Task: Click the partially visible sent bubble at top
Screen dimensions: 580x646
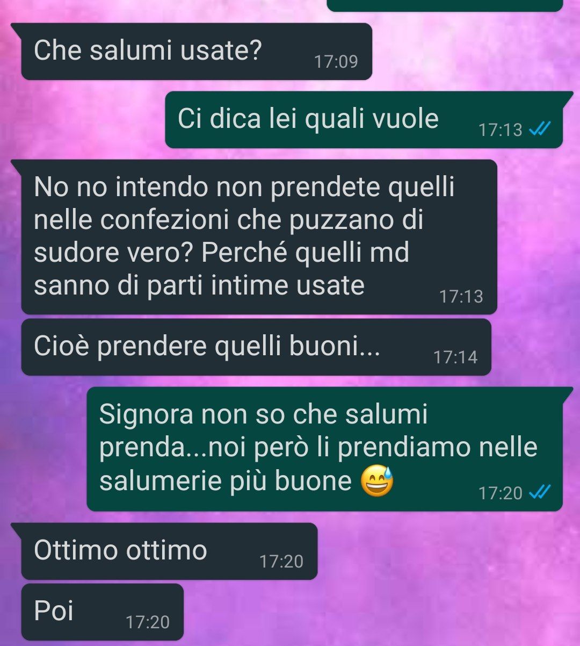Action: (445, 5)
